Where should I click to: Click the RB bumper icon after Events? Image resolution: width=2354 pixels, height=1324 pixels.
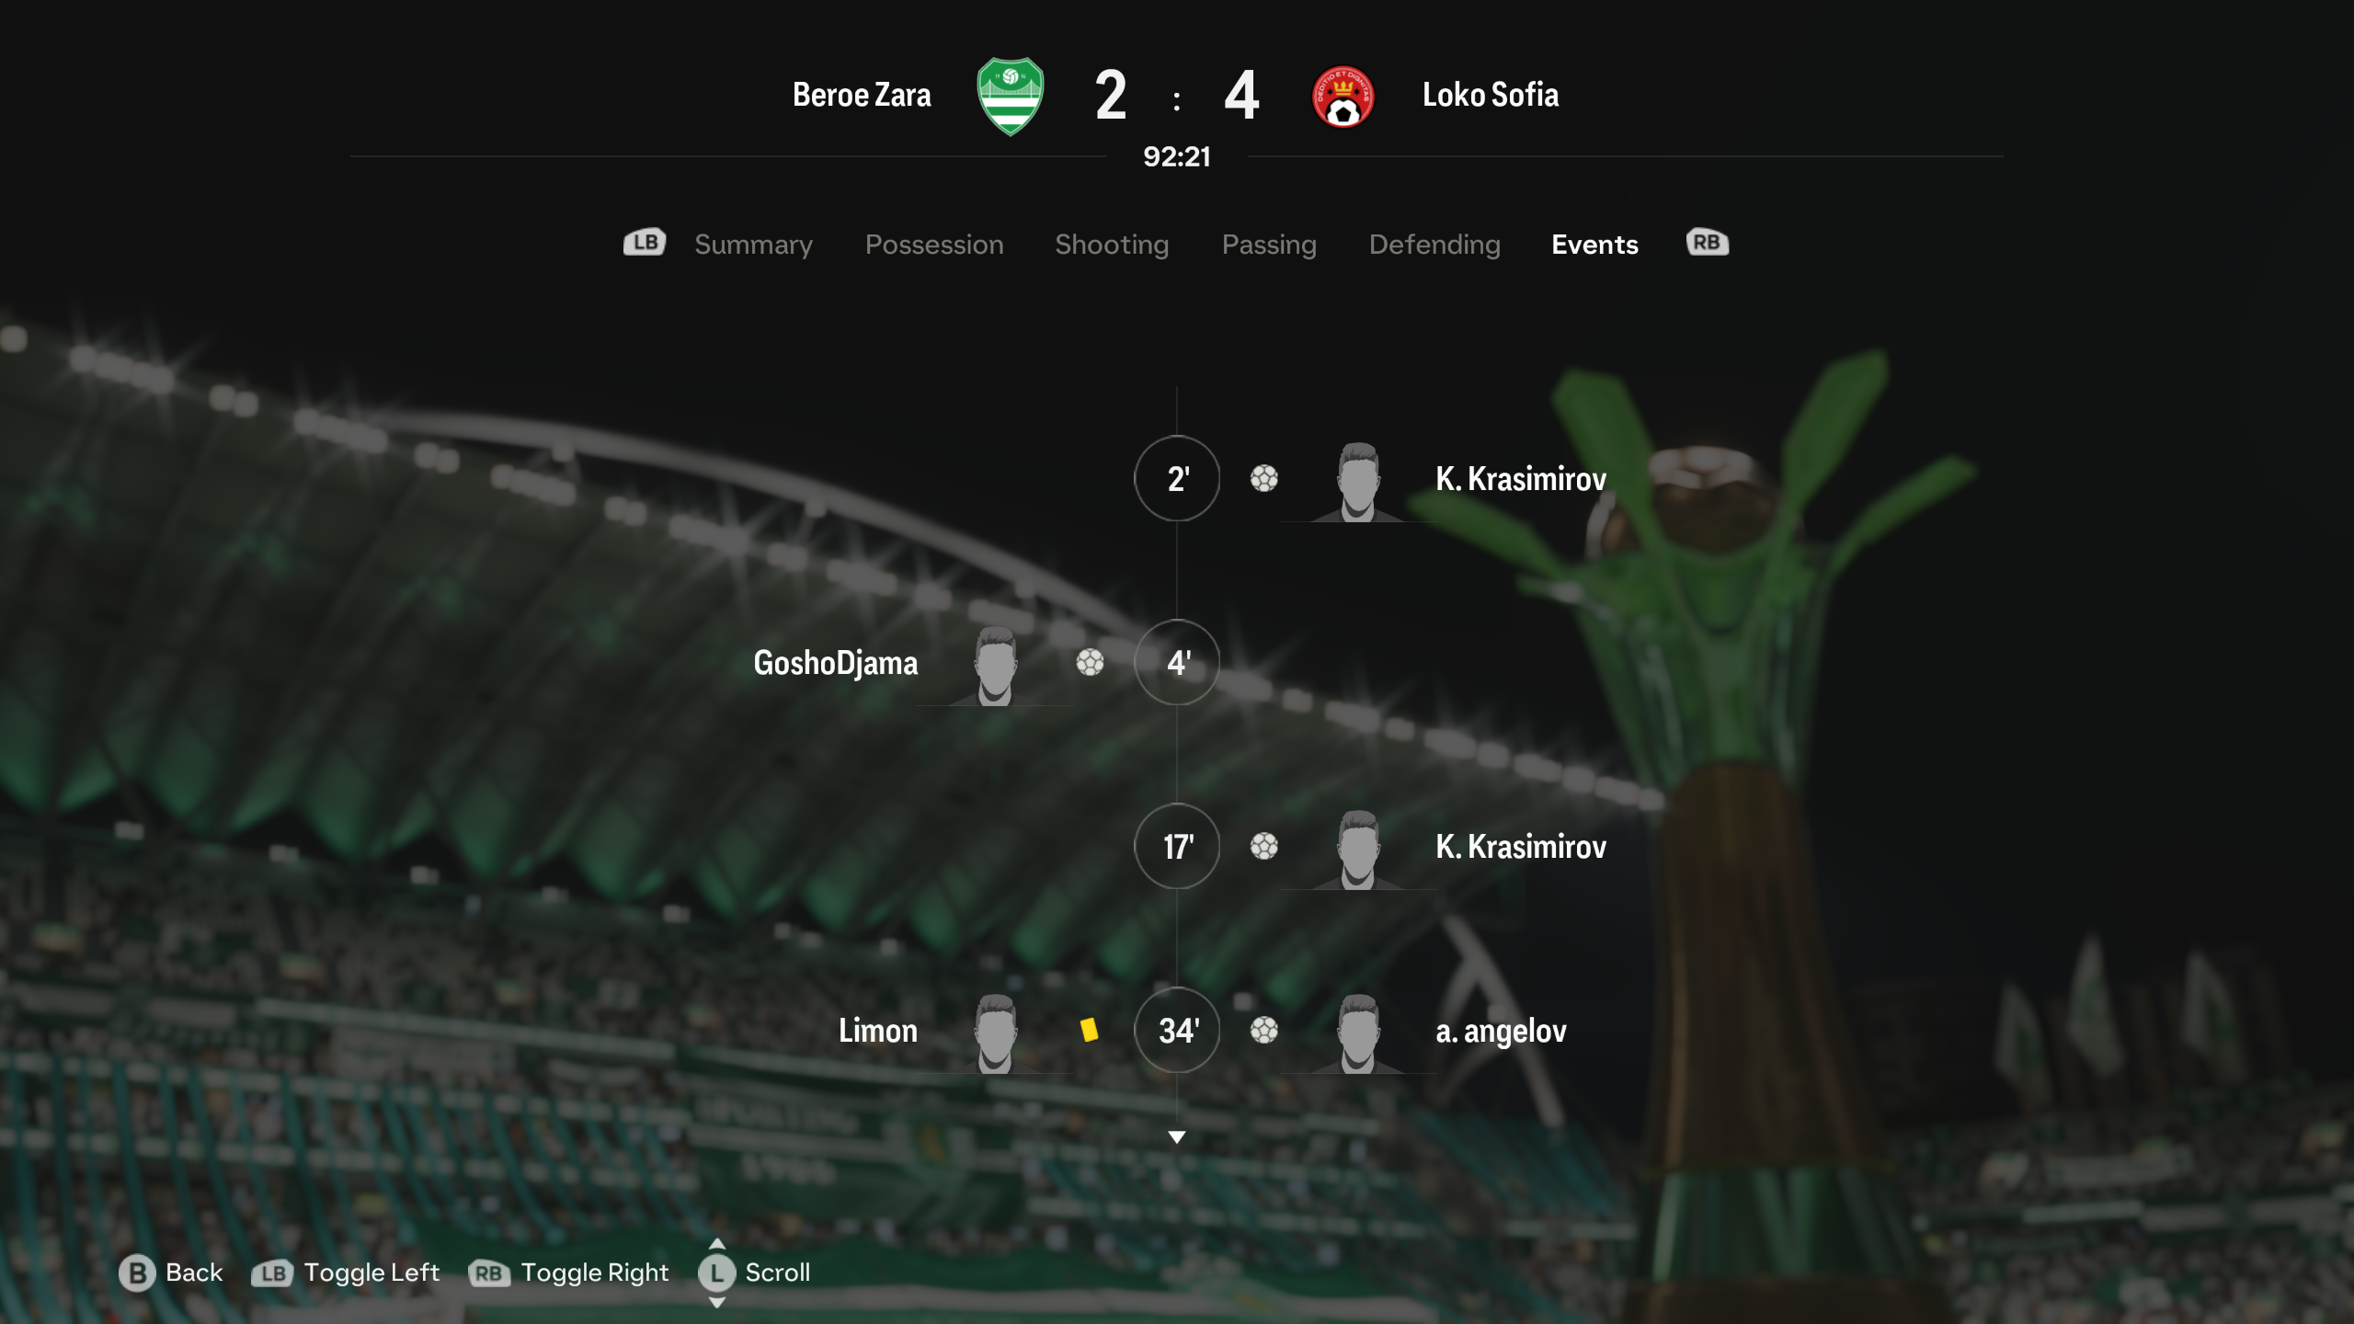point(1708,243)
